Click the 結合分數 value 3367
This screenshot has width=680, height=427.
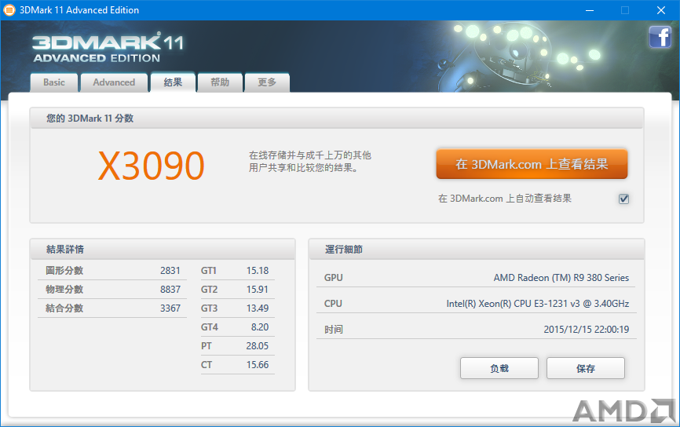[x=170, y=308]
